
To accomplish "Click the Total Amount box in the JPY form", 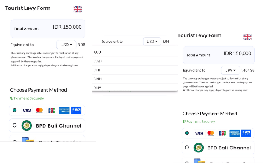I will coord(219,55).
